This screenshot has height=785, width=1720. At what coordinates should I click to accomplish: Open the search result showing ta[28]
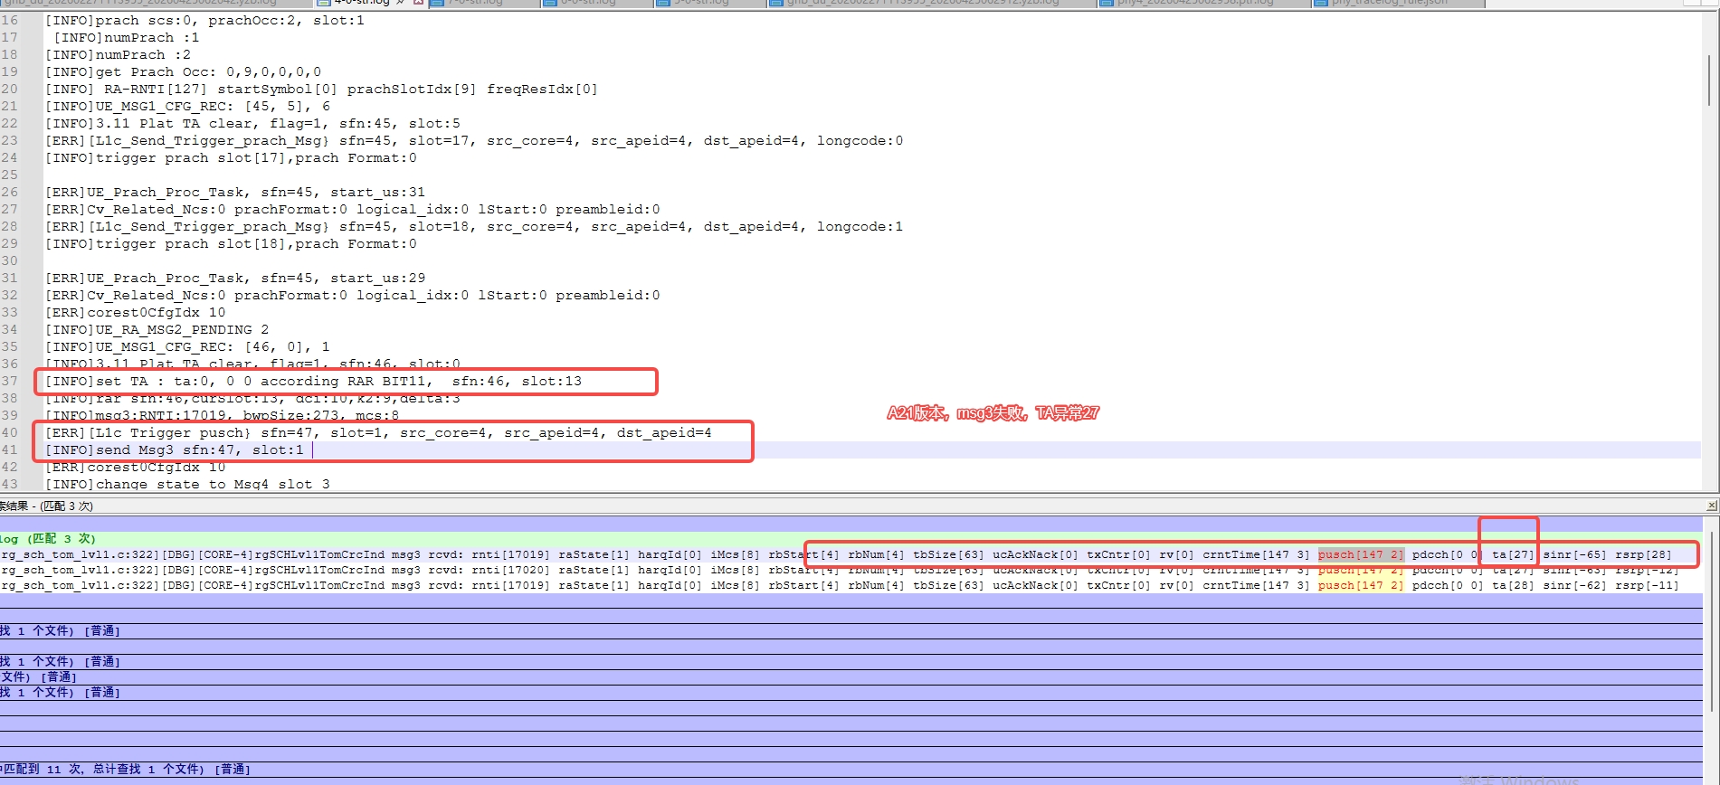[x=840, y=585]
